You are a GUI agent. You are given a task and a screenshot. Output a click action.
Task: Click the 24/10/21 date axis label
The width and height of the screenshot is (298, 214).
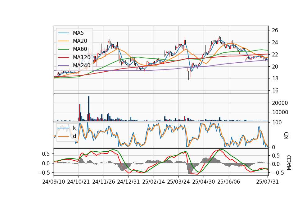tap(79, 182)
